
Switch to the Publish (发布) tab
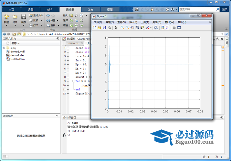(x=90, y=10)
